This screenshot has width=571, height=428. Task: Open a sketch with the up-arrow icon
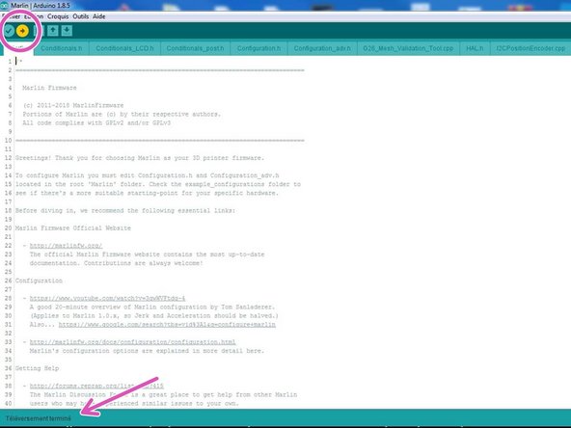coord(53,31)
